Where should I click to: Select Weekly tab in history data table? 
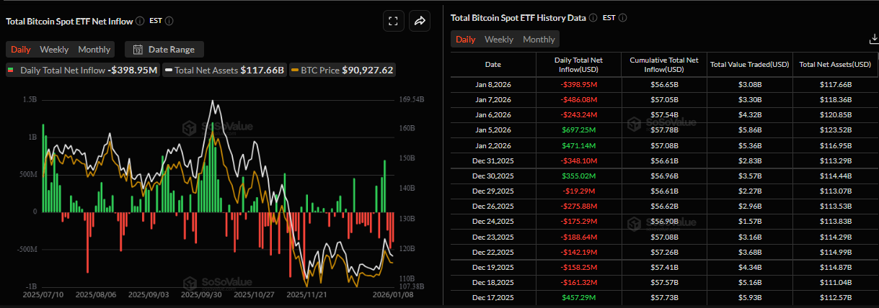499,40
